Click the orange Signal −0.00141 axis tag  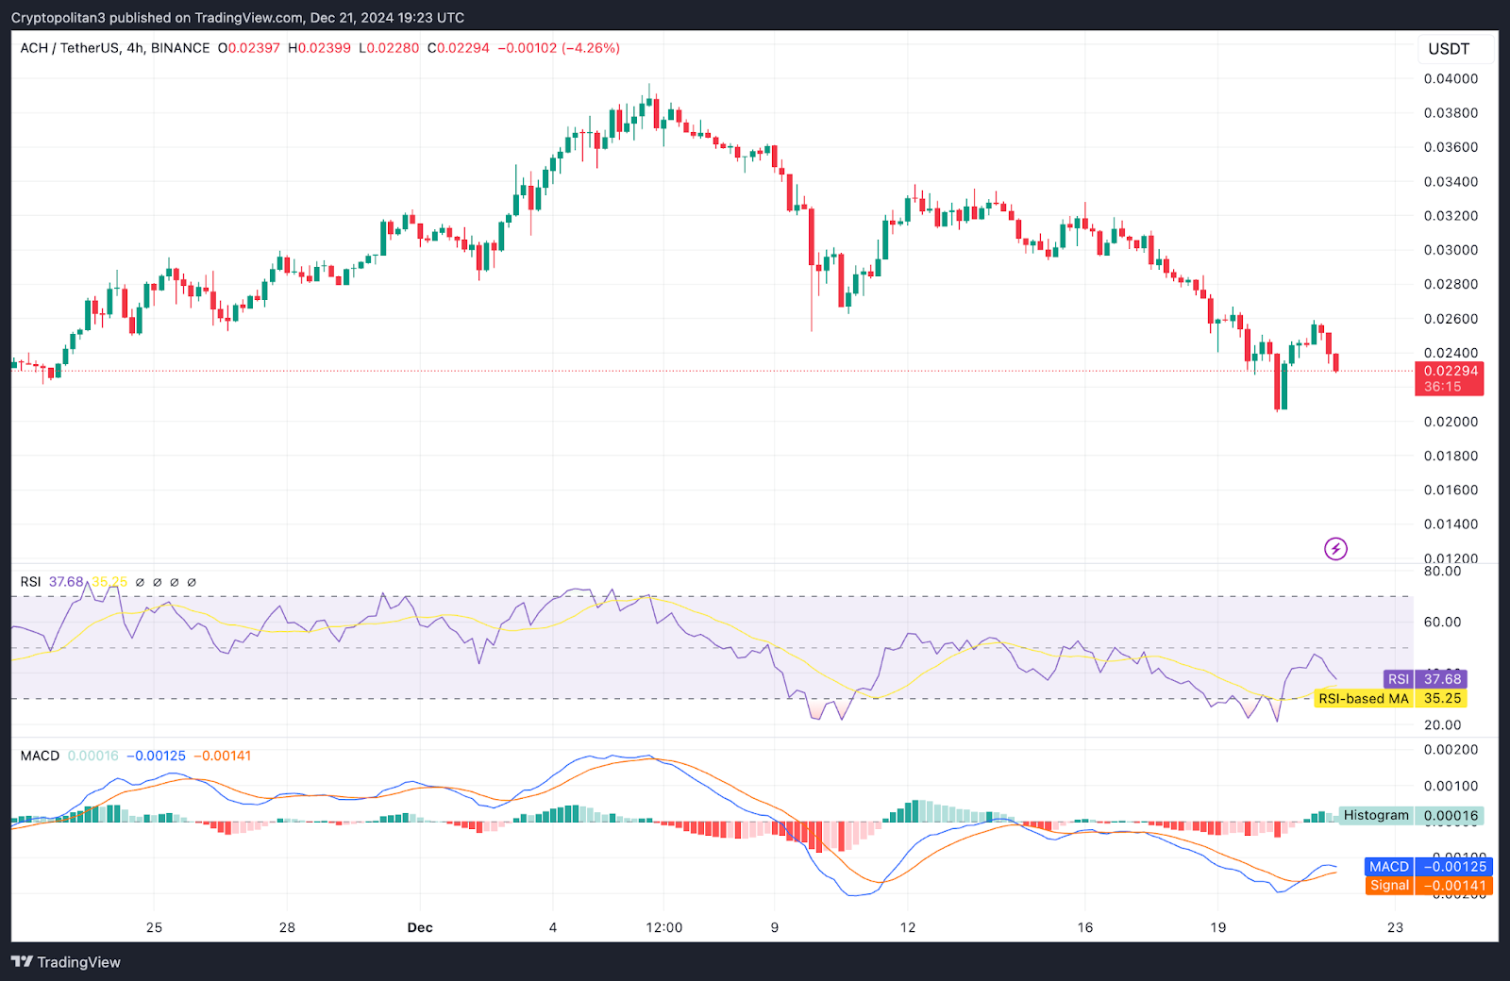[1428, 886]
